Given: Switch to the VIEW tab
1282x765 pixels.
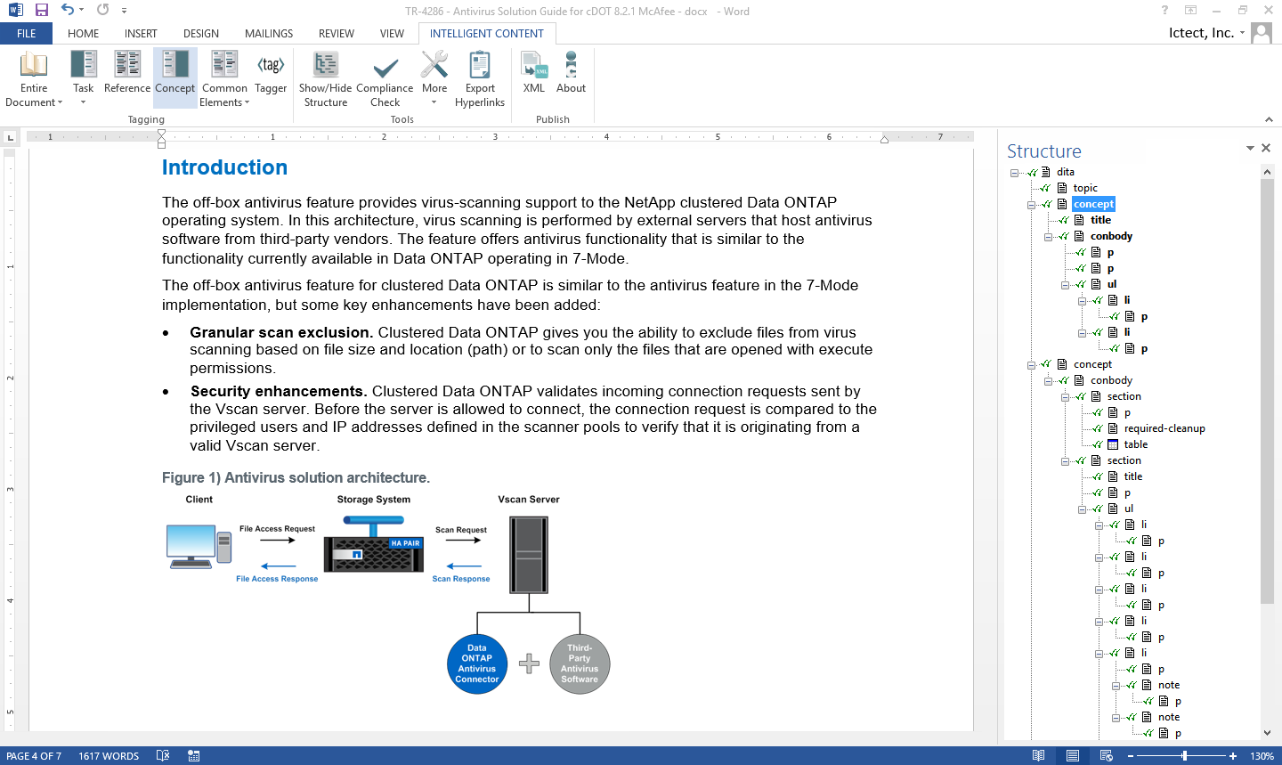Looking at the screenshot, I should pyautogui.click(x=392, y=34).
